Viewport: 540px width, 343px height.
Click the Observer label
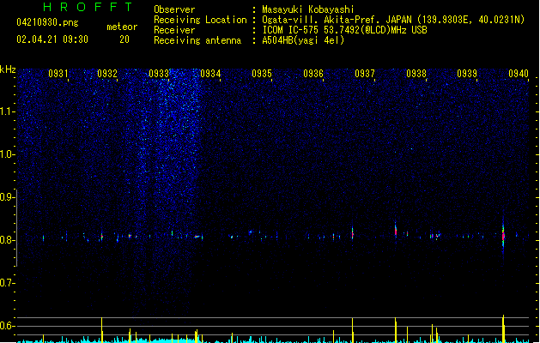point(174,9)
